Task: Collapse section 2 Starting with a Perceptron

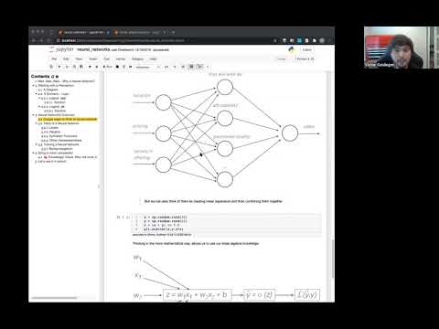Action: click(33, 86)
